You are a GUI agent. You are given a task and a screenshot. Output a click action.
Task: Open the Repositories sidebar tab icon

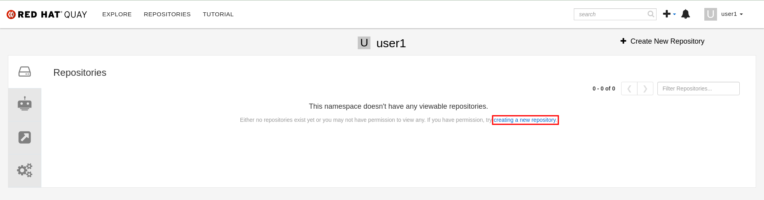tap(25, 72)
